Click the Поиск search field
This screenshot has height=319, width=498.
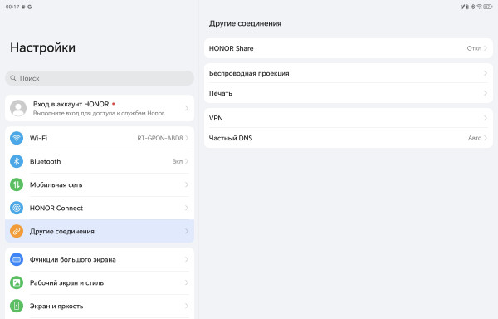(100, 78)
